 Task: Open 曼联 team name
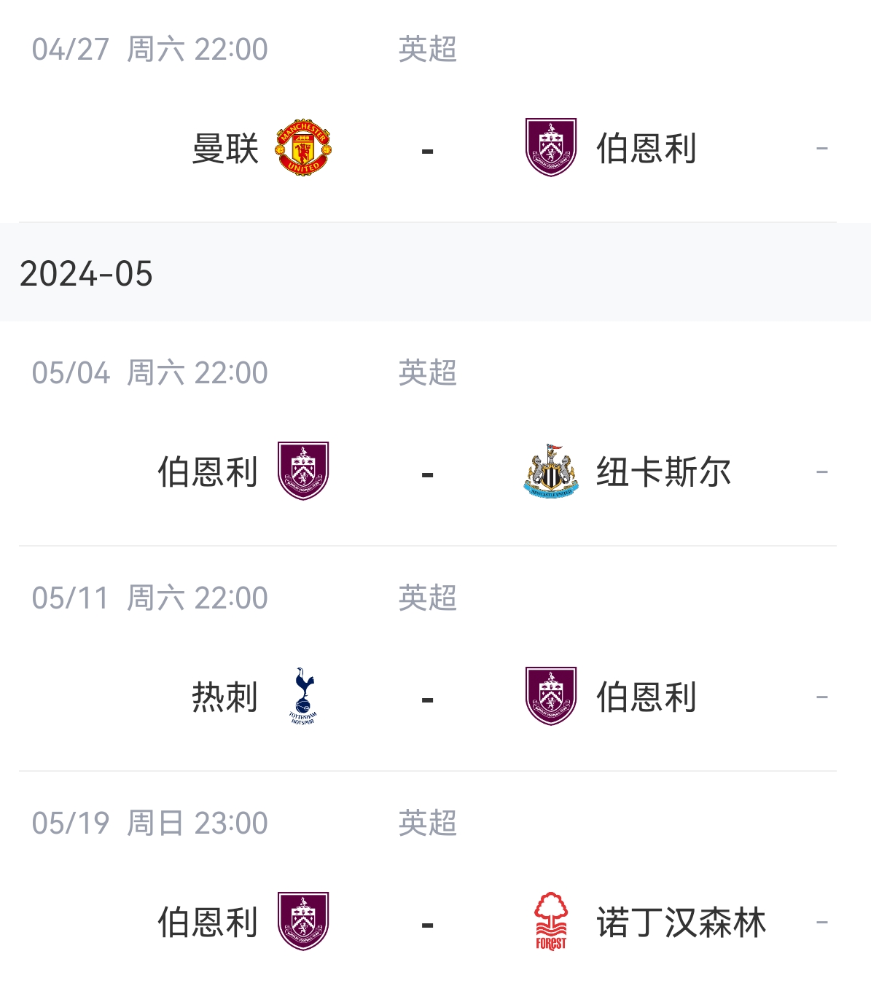(225, 149)
